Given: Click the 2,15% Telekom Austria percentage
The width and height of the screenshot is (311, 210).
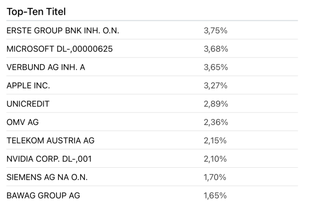Looking at the screenshot, I should (216, 141).
